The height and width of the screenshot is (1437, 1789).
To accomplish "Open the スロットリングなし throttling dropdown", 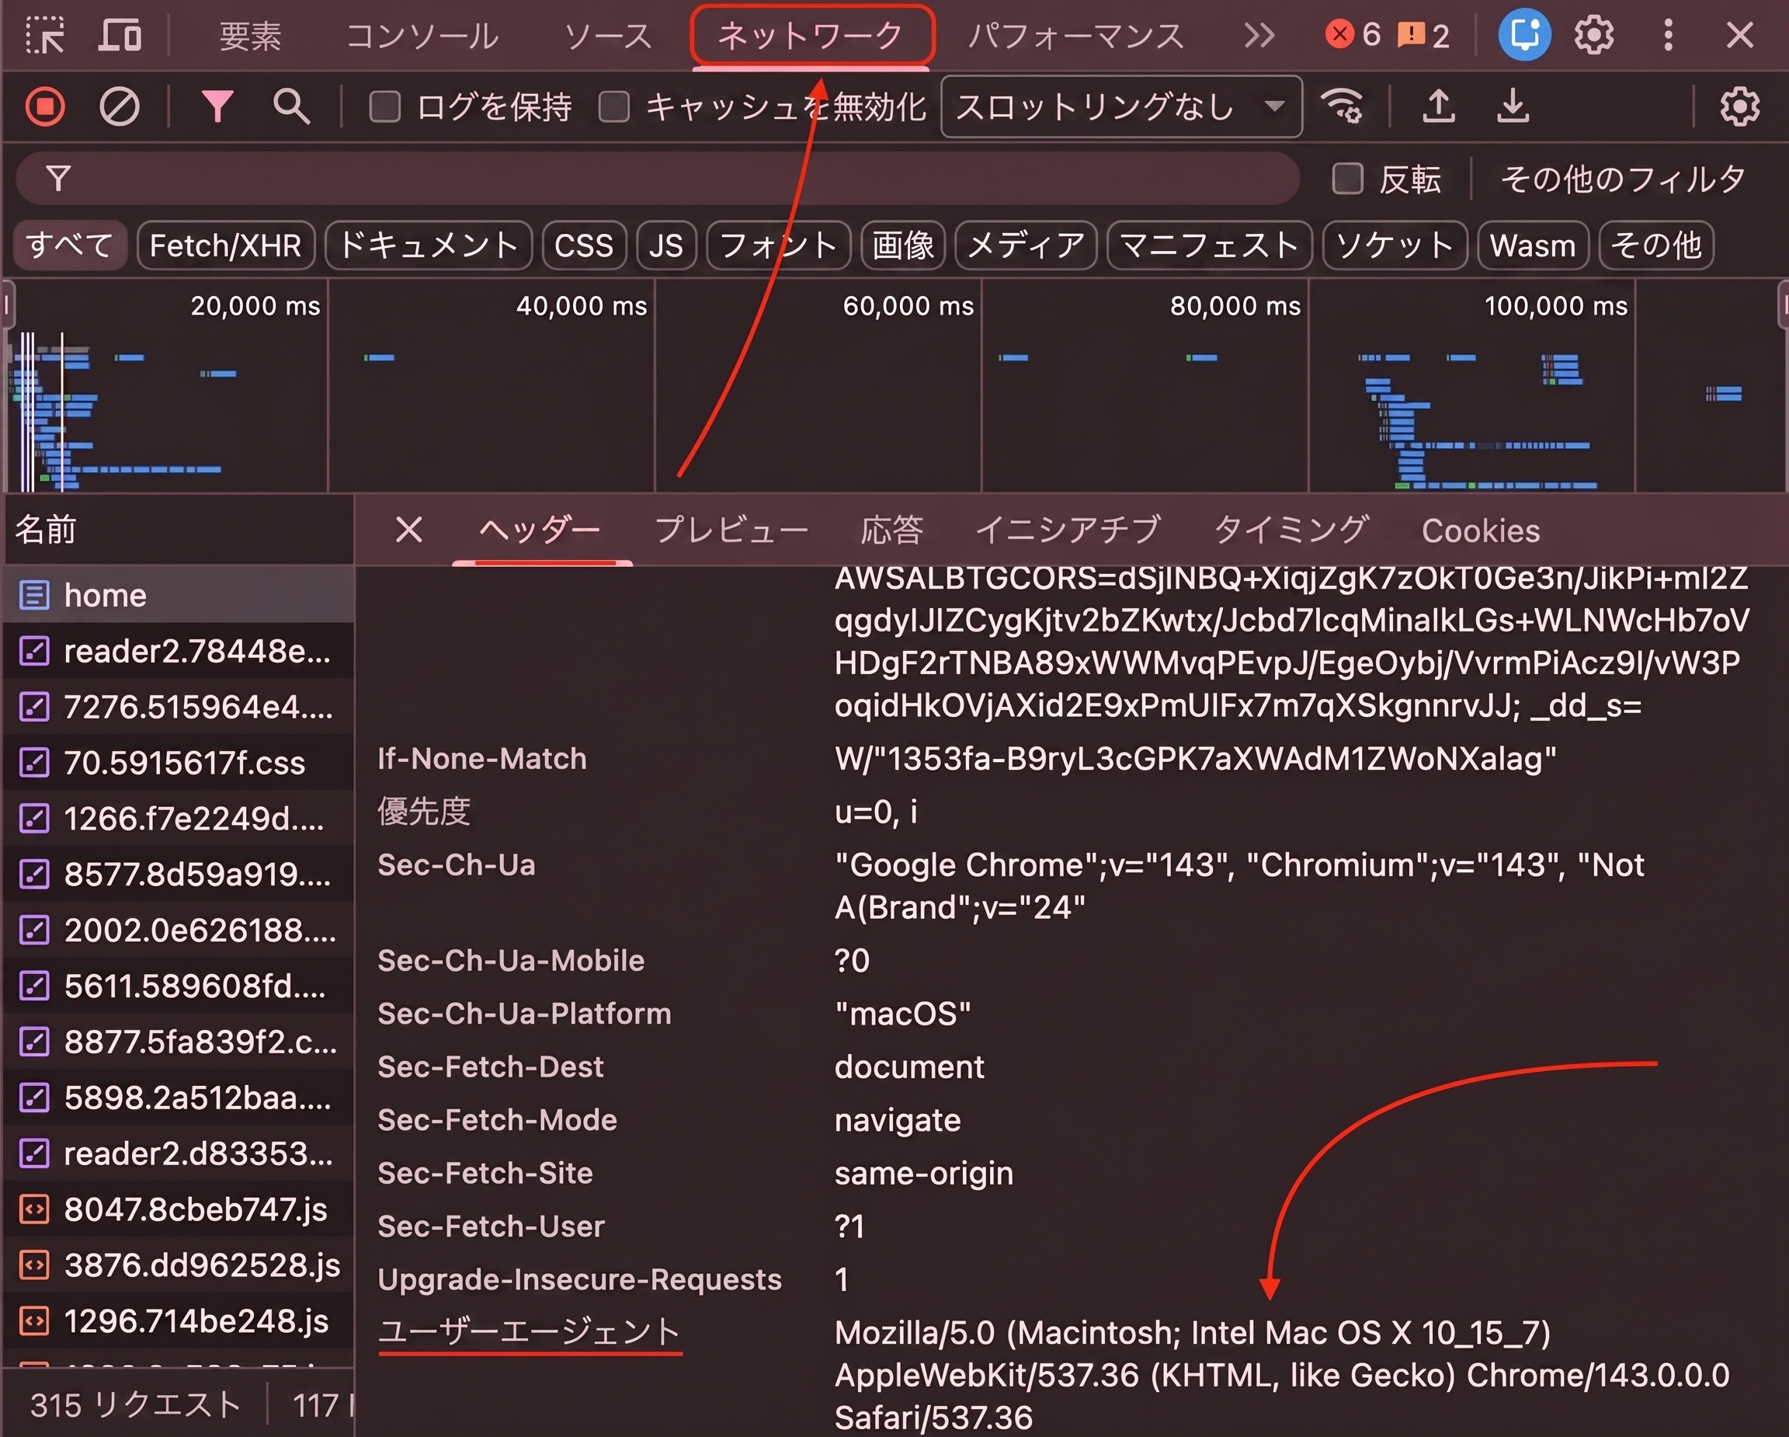I will pos(1121,106).
